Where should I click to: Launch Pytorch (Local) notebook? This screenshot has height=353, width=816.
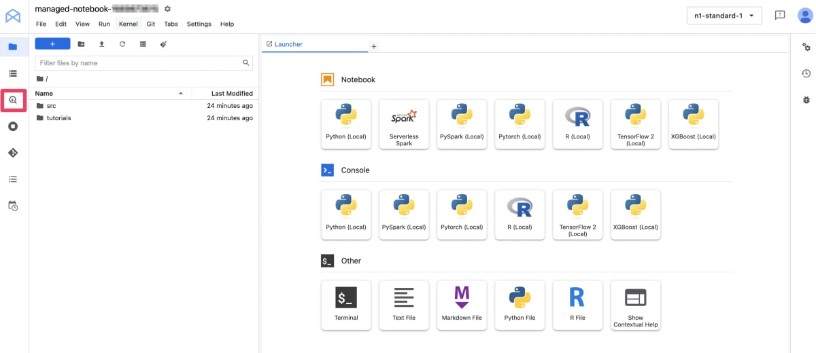tap(520, 124)
